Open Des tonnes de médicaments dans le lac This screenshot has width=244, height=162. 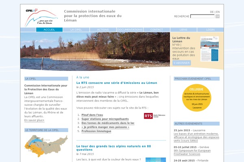pyautogui.click(x=108, y=123)
